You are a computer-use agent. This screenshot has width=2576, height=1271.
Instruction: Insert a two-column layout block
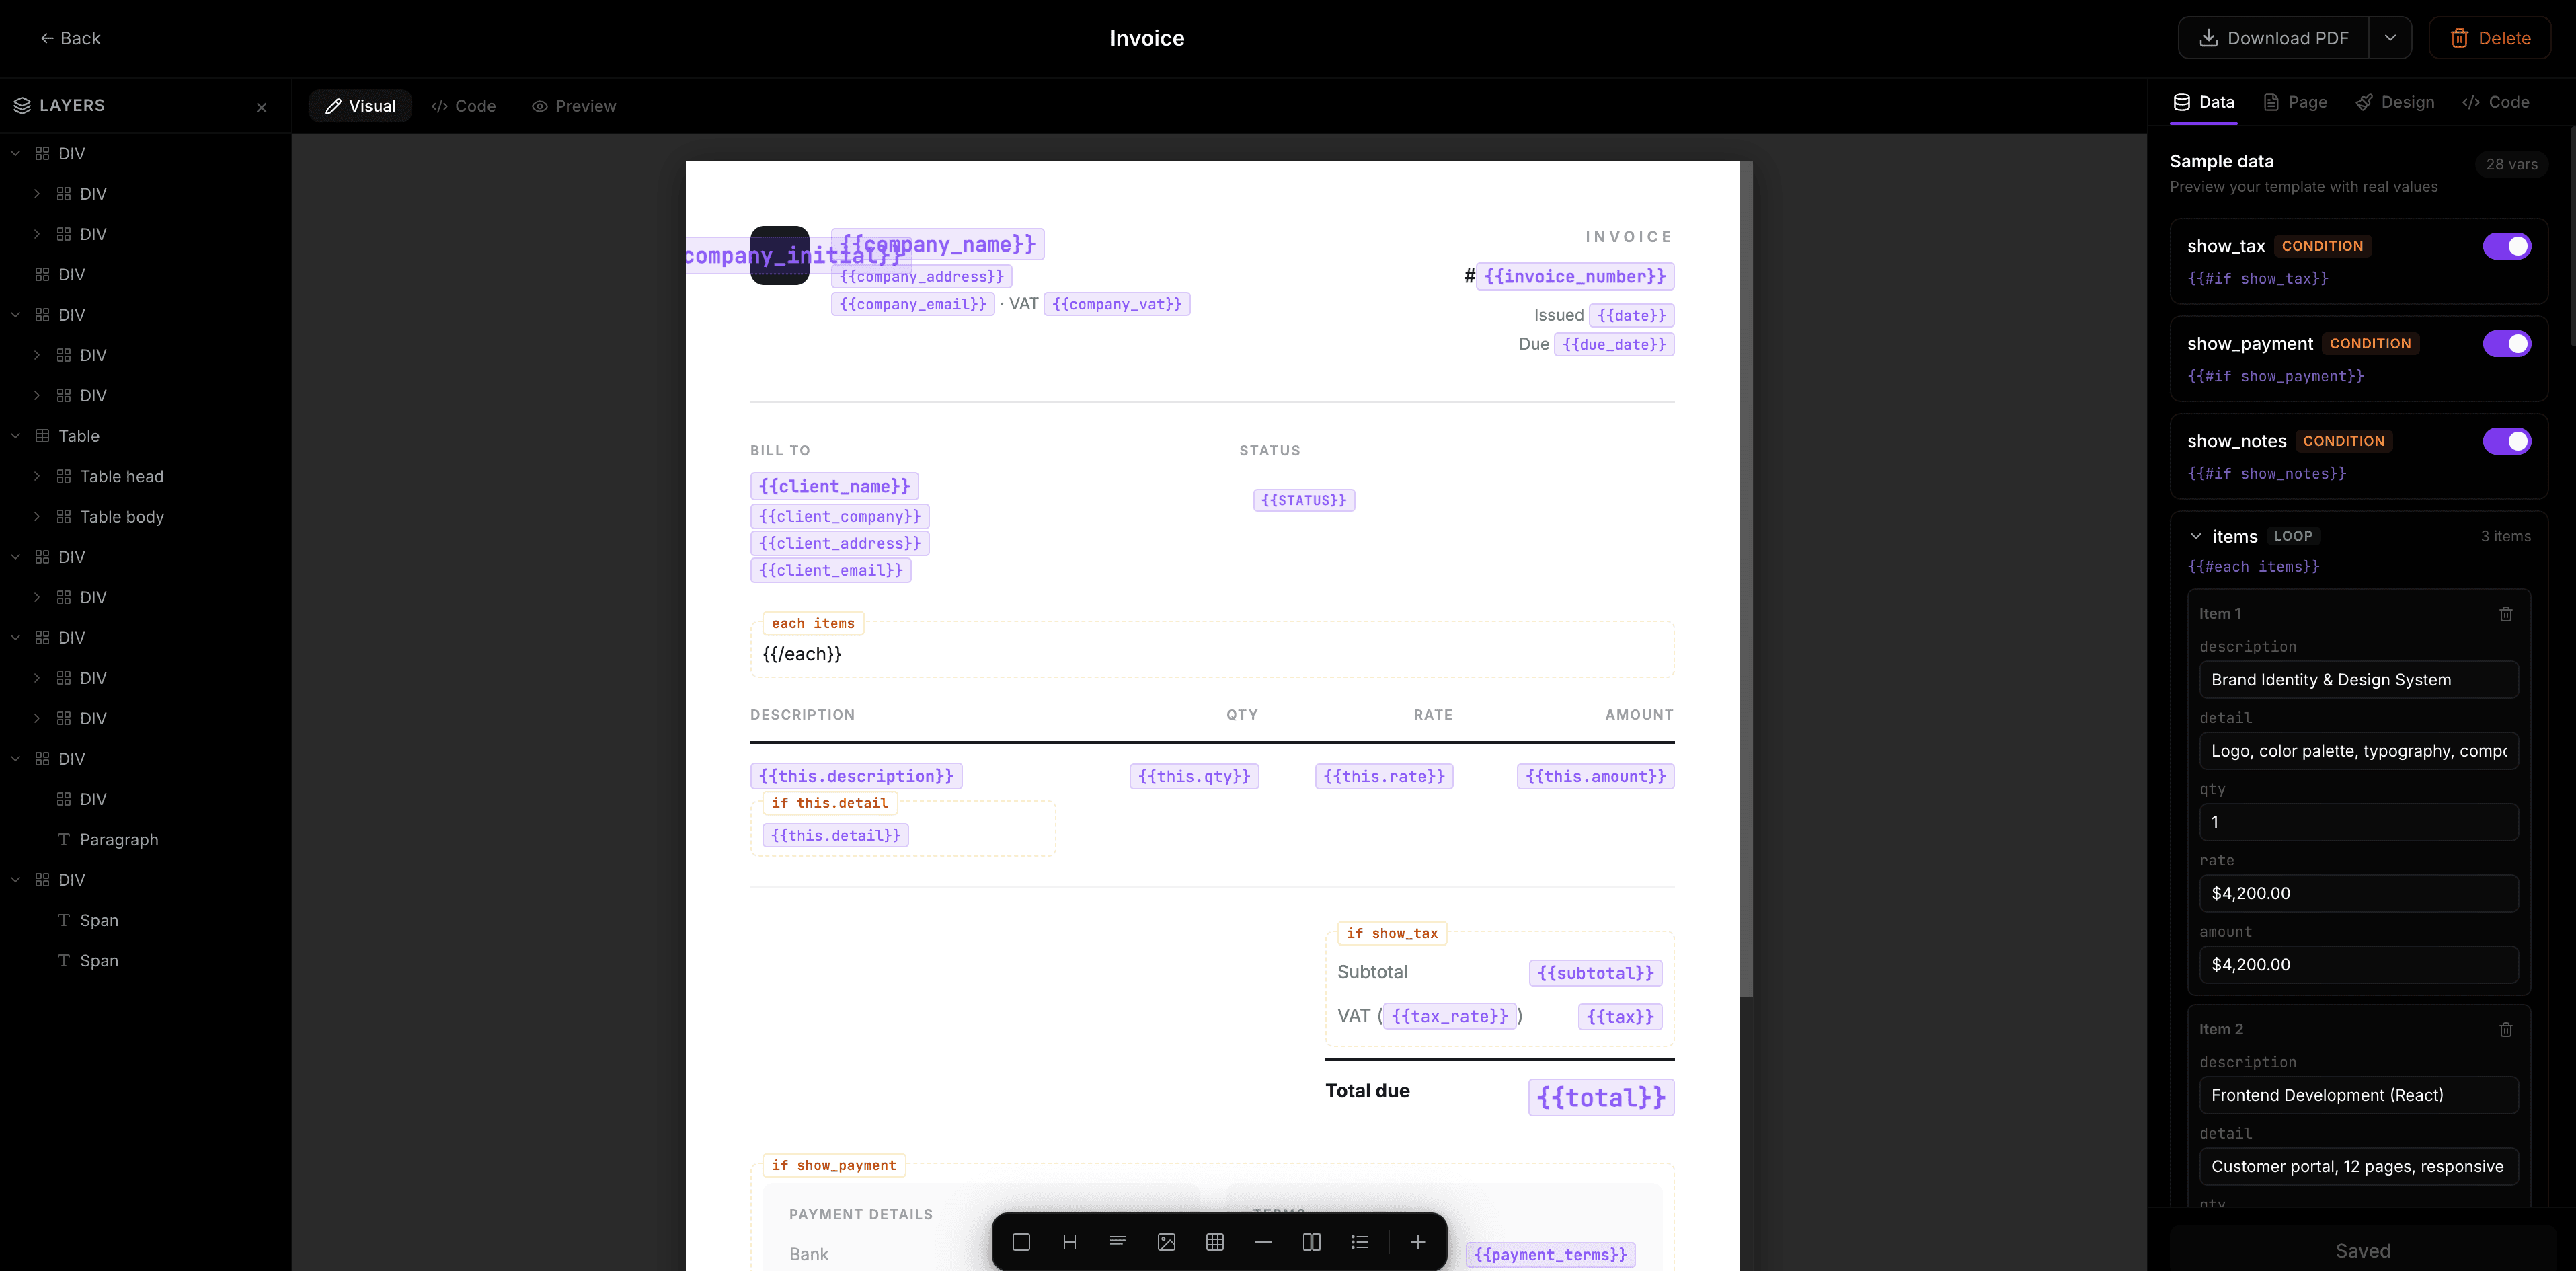pyautogui.click(x=1311, y=1242)
